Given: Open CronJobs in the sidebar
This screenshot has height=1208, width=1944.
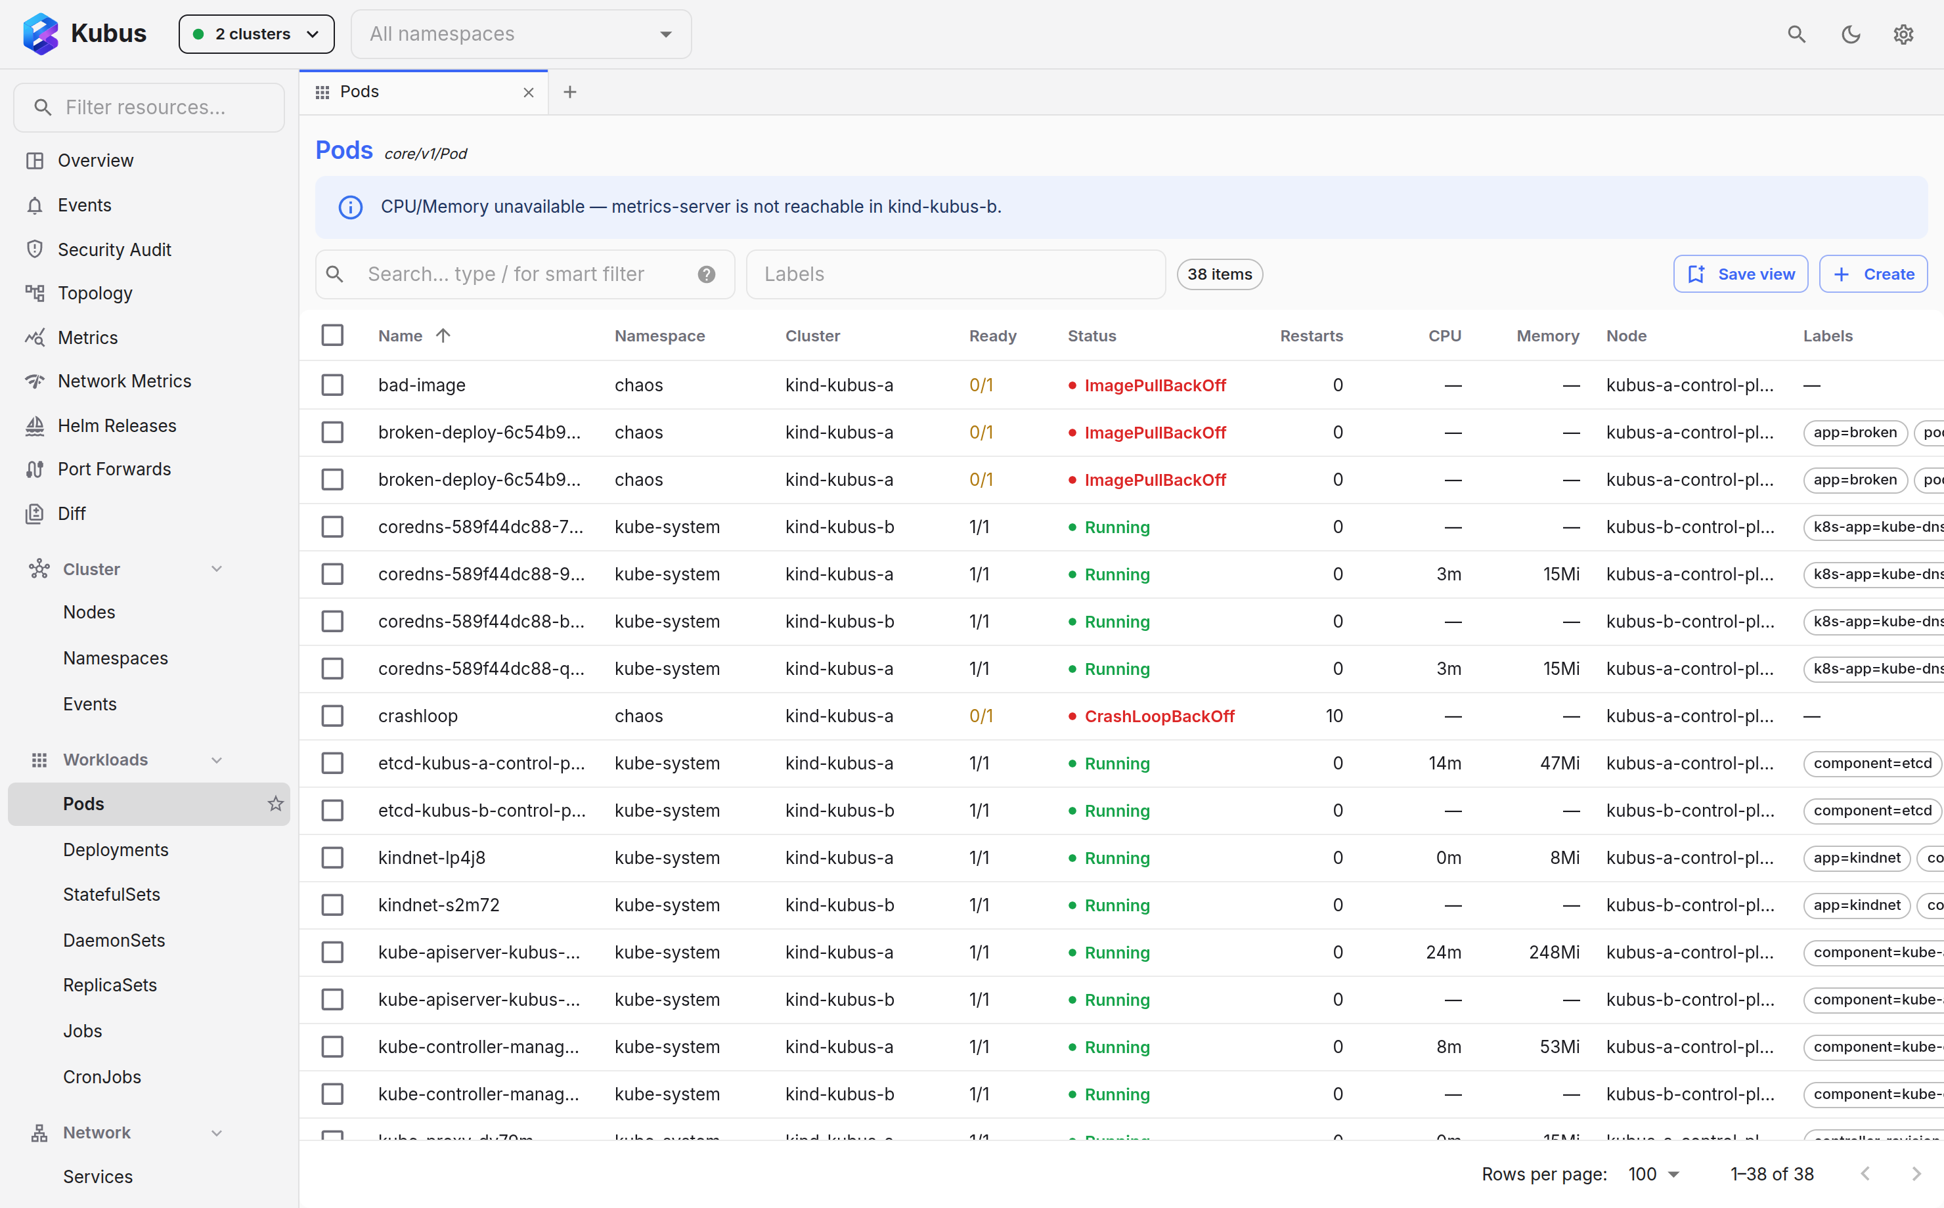Looking at the screenshot, I should click(x=102, y=1077).
